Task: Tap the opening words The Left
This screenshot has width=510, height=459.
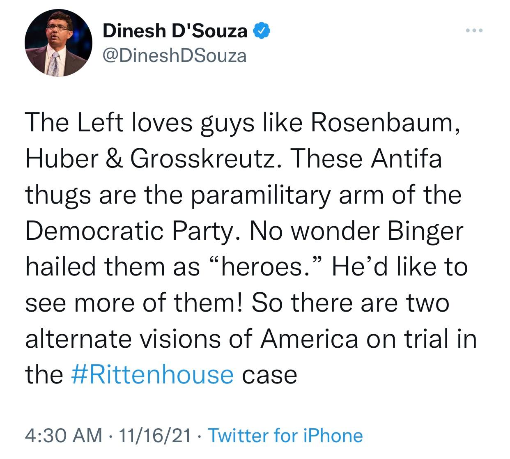Action: pos(74,122)
